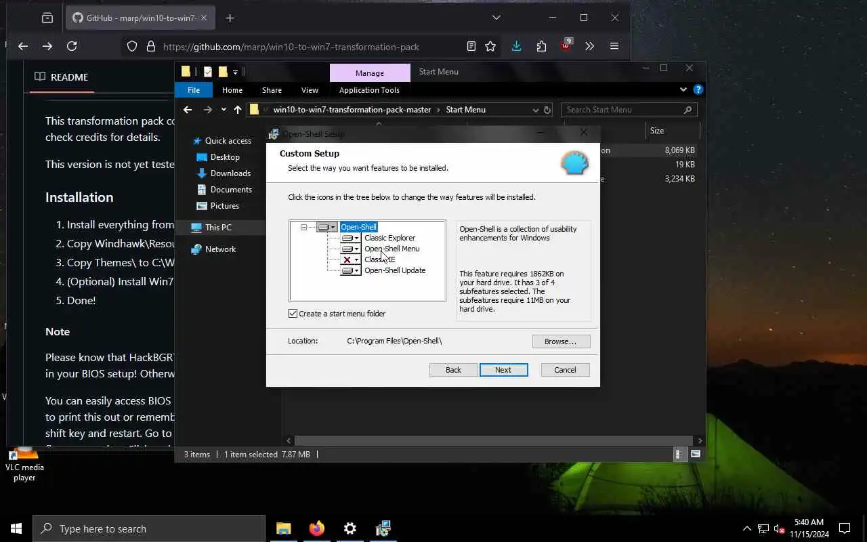The width and height of the screenshot is (867, 542).
Task: Open the README tab on GitHub
Action: [62, 77]
